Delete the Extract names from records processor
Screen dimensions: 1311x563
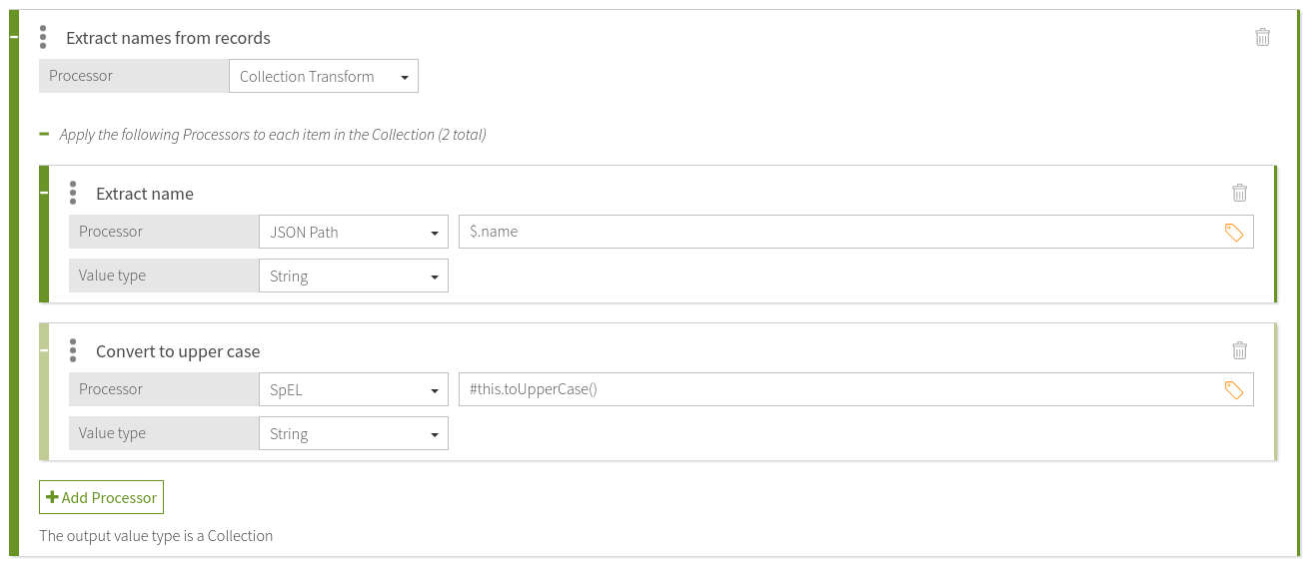[1262, 37]
